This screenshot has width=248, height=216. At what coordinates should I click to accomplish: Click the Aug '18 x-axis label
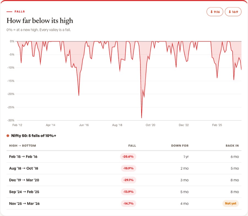tap(117, 125)
